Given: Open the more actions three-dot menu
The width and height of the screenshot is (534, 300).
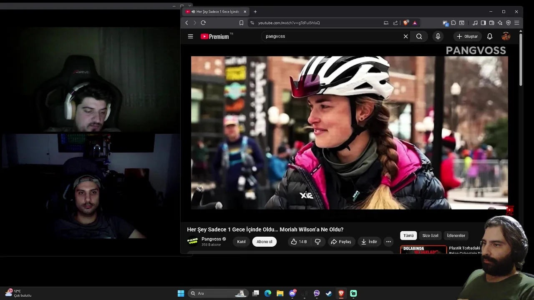Looking at the screenshot, I should [388, 242].
